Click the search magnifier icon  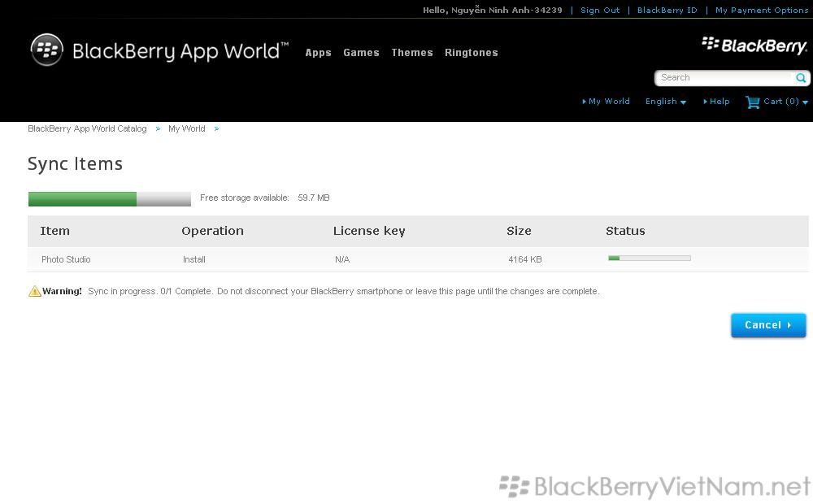(x=801, y=78)
